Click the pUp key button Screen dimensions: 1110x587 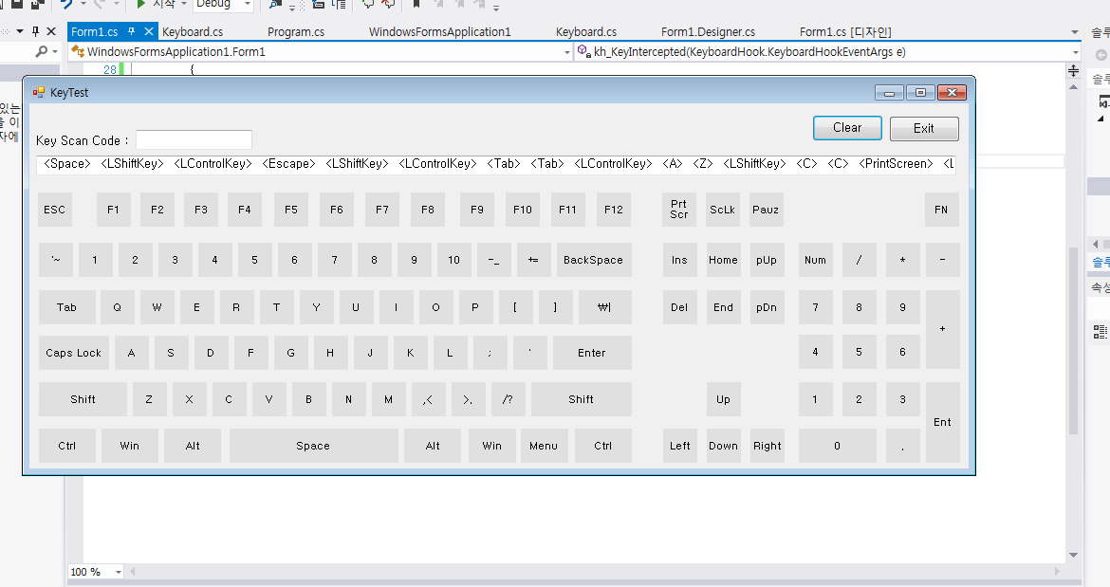tap(767, 260)
